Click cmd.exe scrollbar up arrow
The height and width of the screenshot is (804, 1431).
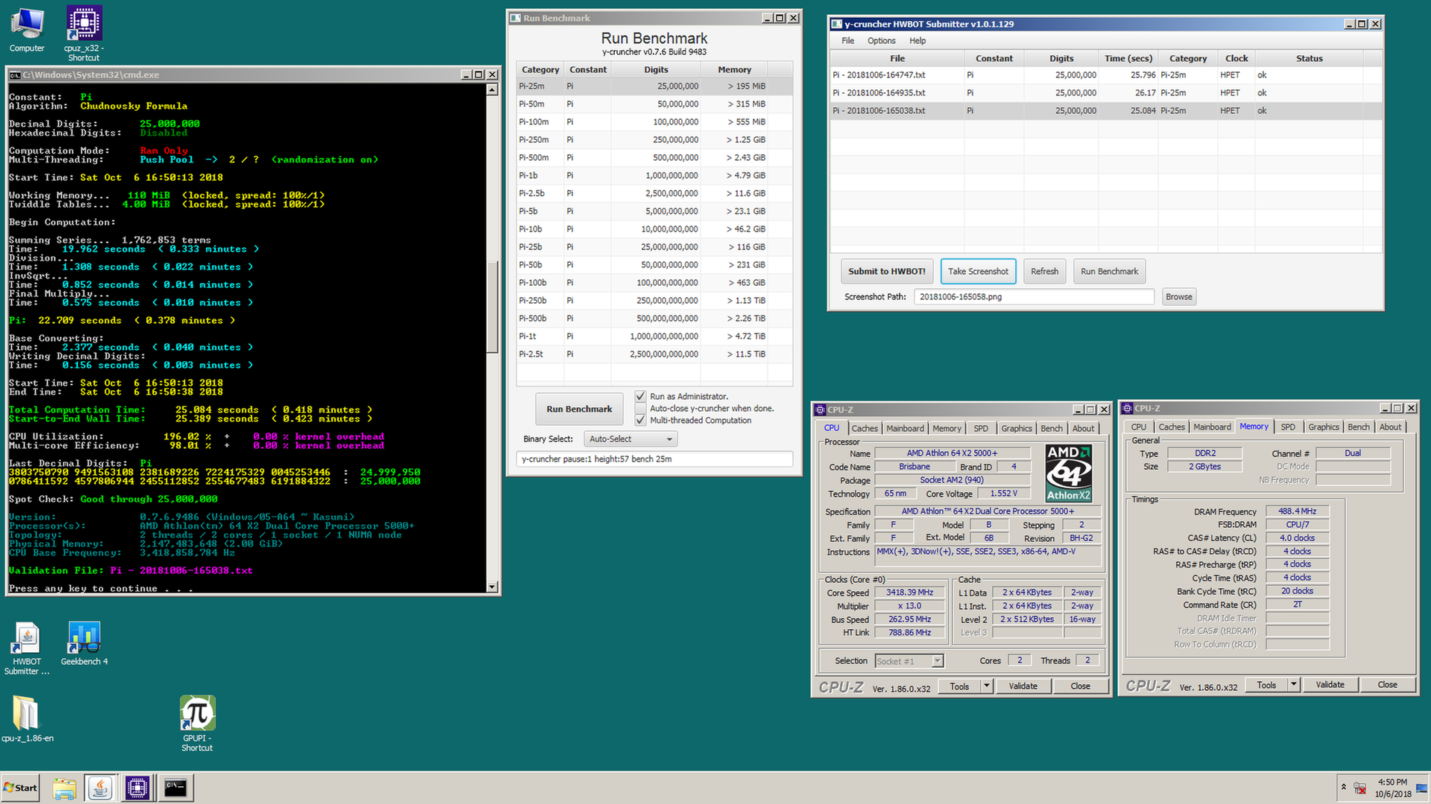coord(492,89)
